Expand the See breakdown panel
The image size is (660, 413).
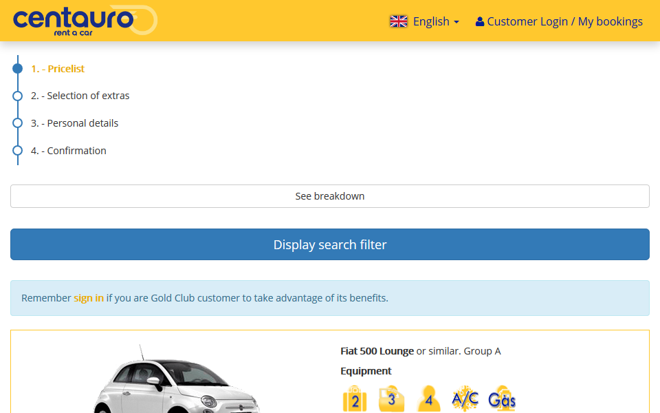[x=330, y=196]
